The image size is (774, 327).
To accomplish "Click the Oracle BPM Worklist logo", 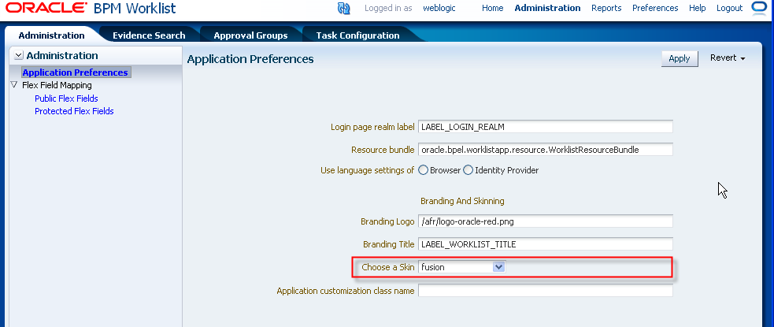I will coord(91,9).
